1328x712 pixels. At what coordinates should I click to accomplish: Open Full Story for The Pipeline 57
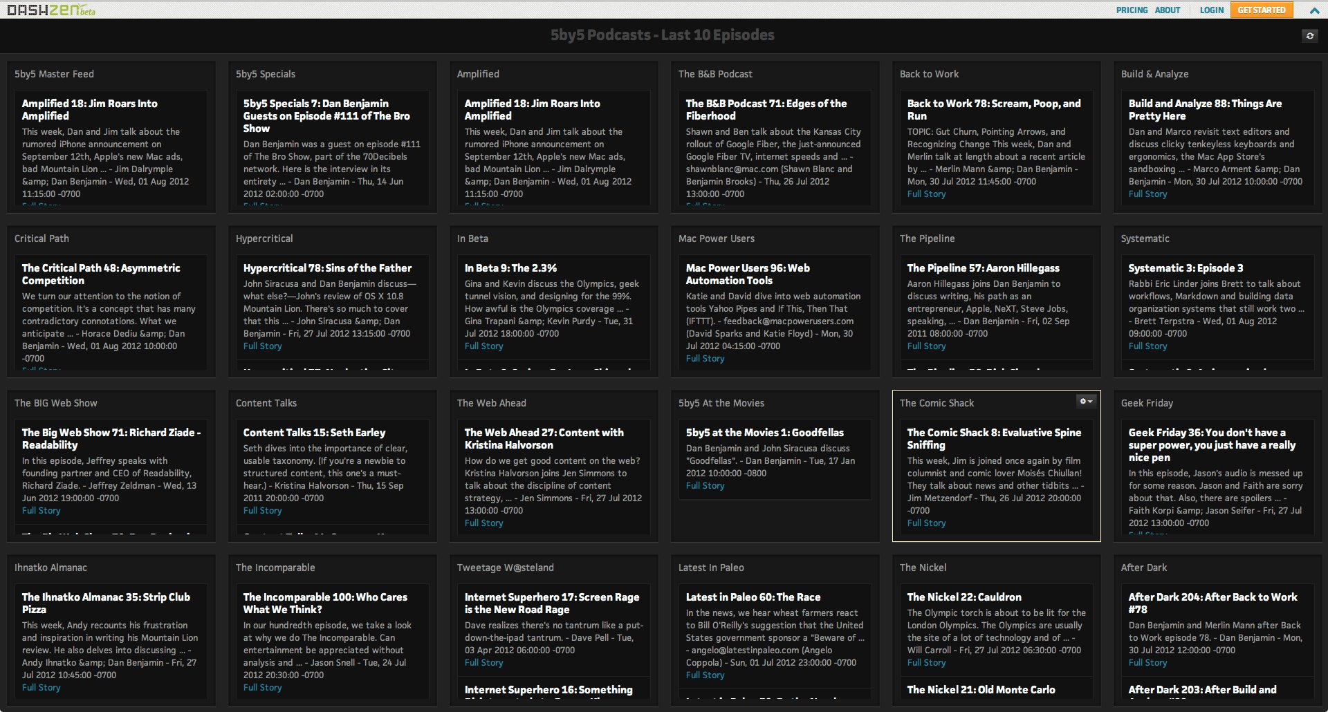click(926, 346)
